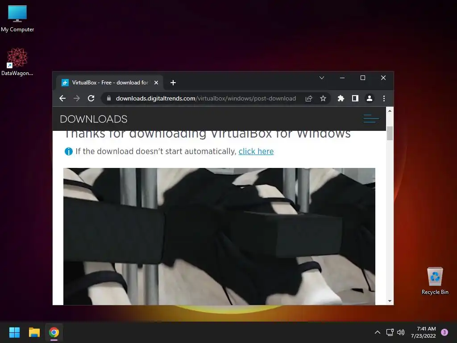Select the VirtualBox - Free download tab
The image size is (457, 343).
(110, 83)
